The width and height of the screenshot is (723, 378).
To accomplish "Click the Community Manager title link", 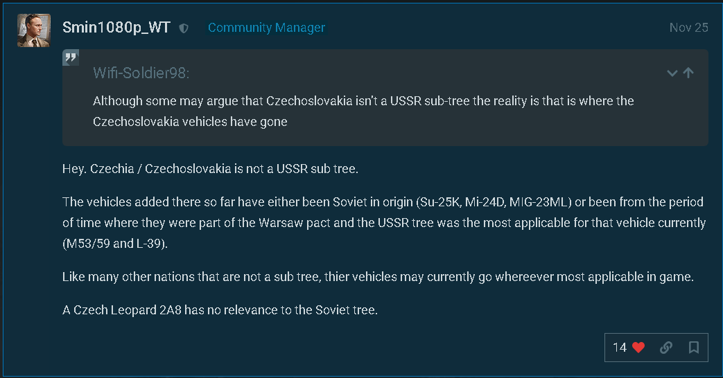I will click(x=266, y=28).
